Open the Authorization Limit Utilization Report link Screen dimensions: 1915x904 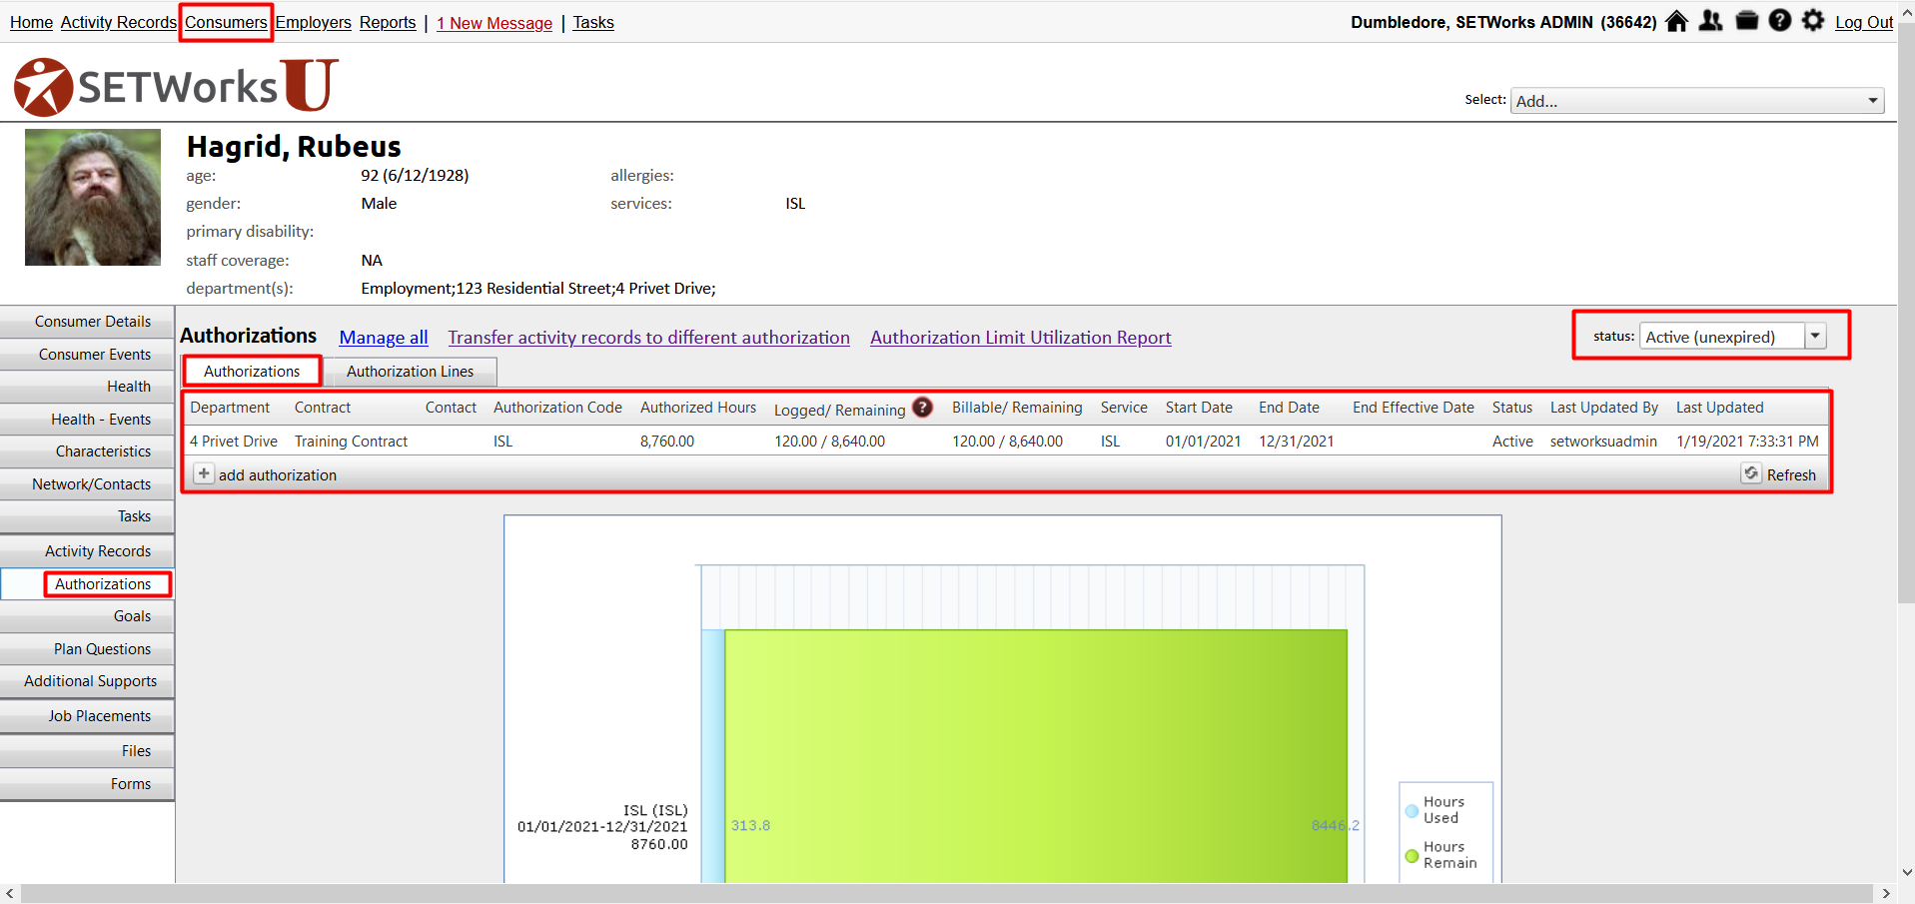click(1021, 338)
